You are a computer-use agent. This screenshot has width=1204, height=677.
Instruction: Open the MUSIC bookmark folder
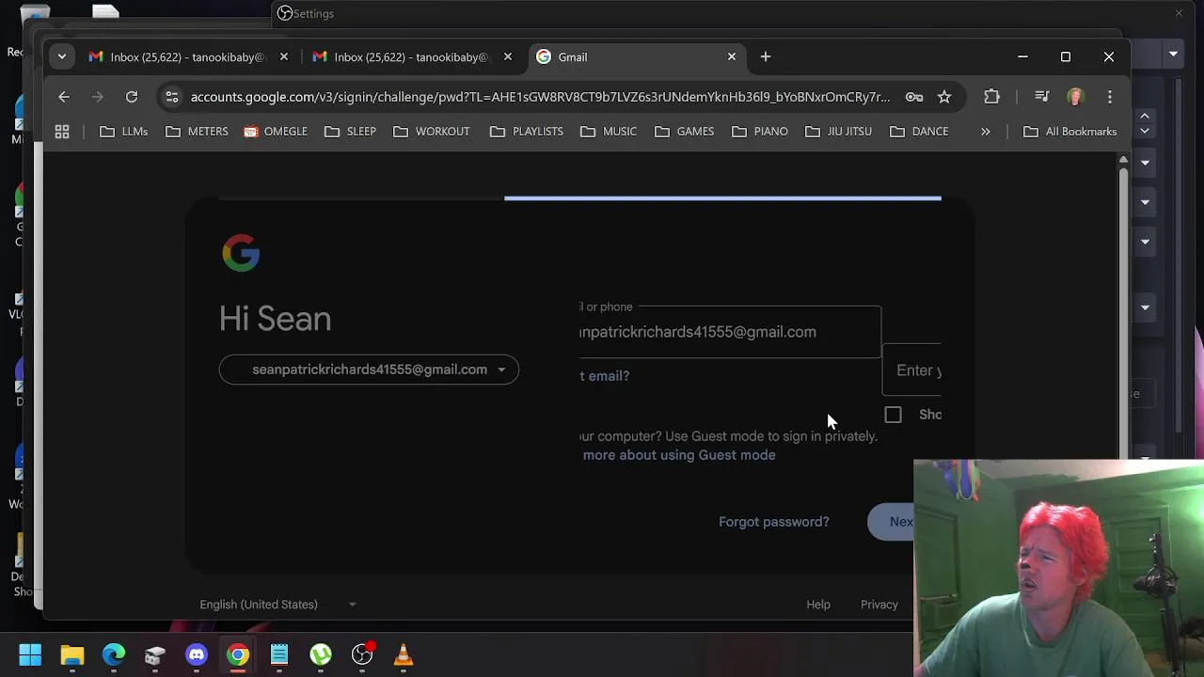(x=609, y=132)
